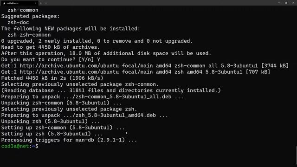This screenshot has width=297, height=167.
Task: Open a new terminal tab with plus button
Action: click(41, 3)
